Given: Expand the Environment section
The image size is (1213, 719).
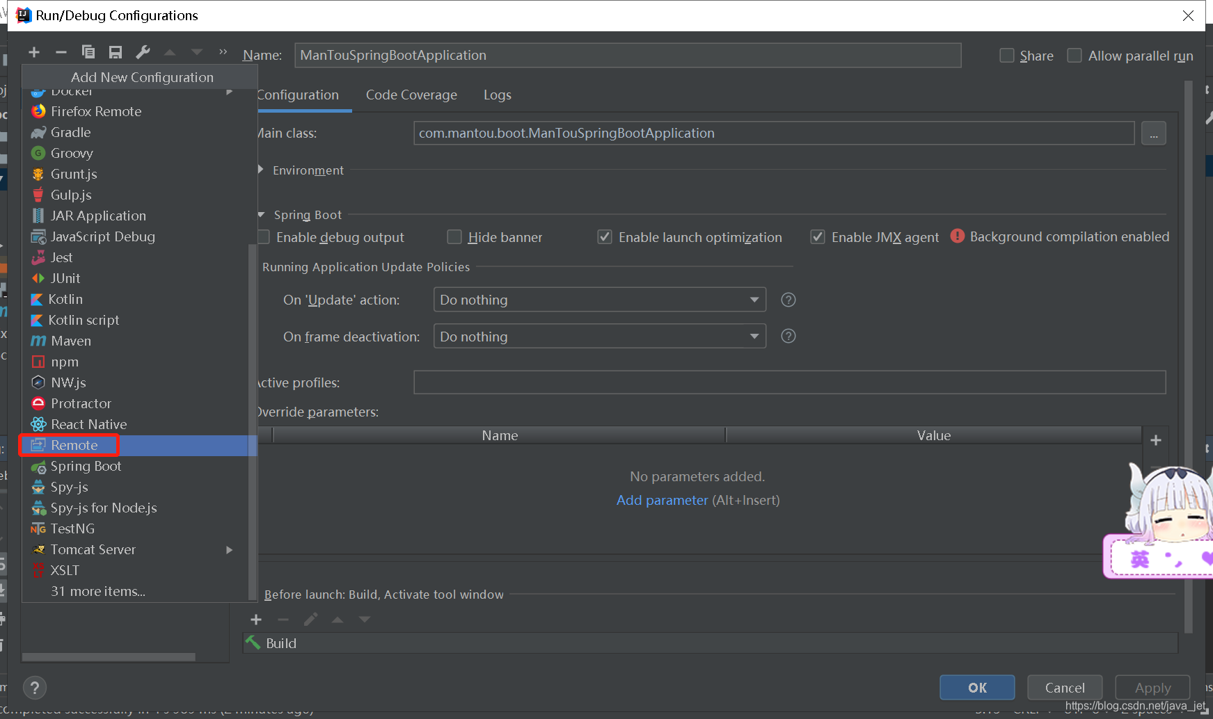Looking at the screenshot, I should pos(261,170).
